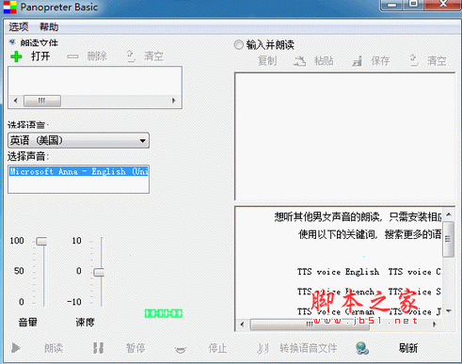Click the 音量 volume slider handle
The height and width of the screenshot is (364, 462).
click(x=41, y=241)
